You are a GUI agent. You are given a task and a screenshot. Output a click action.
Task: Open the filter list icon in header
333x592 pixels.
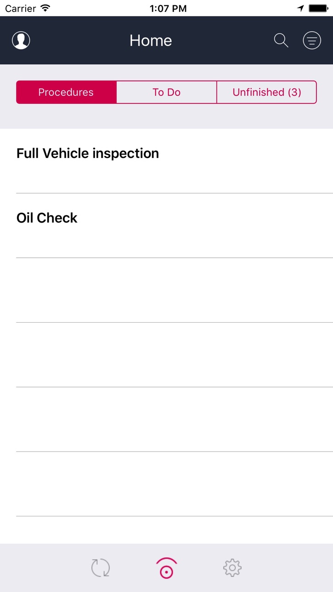coord(312,40)
